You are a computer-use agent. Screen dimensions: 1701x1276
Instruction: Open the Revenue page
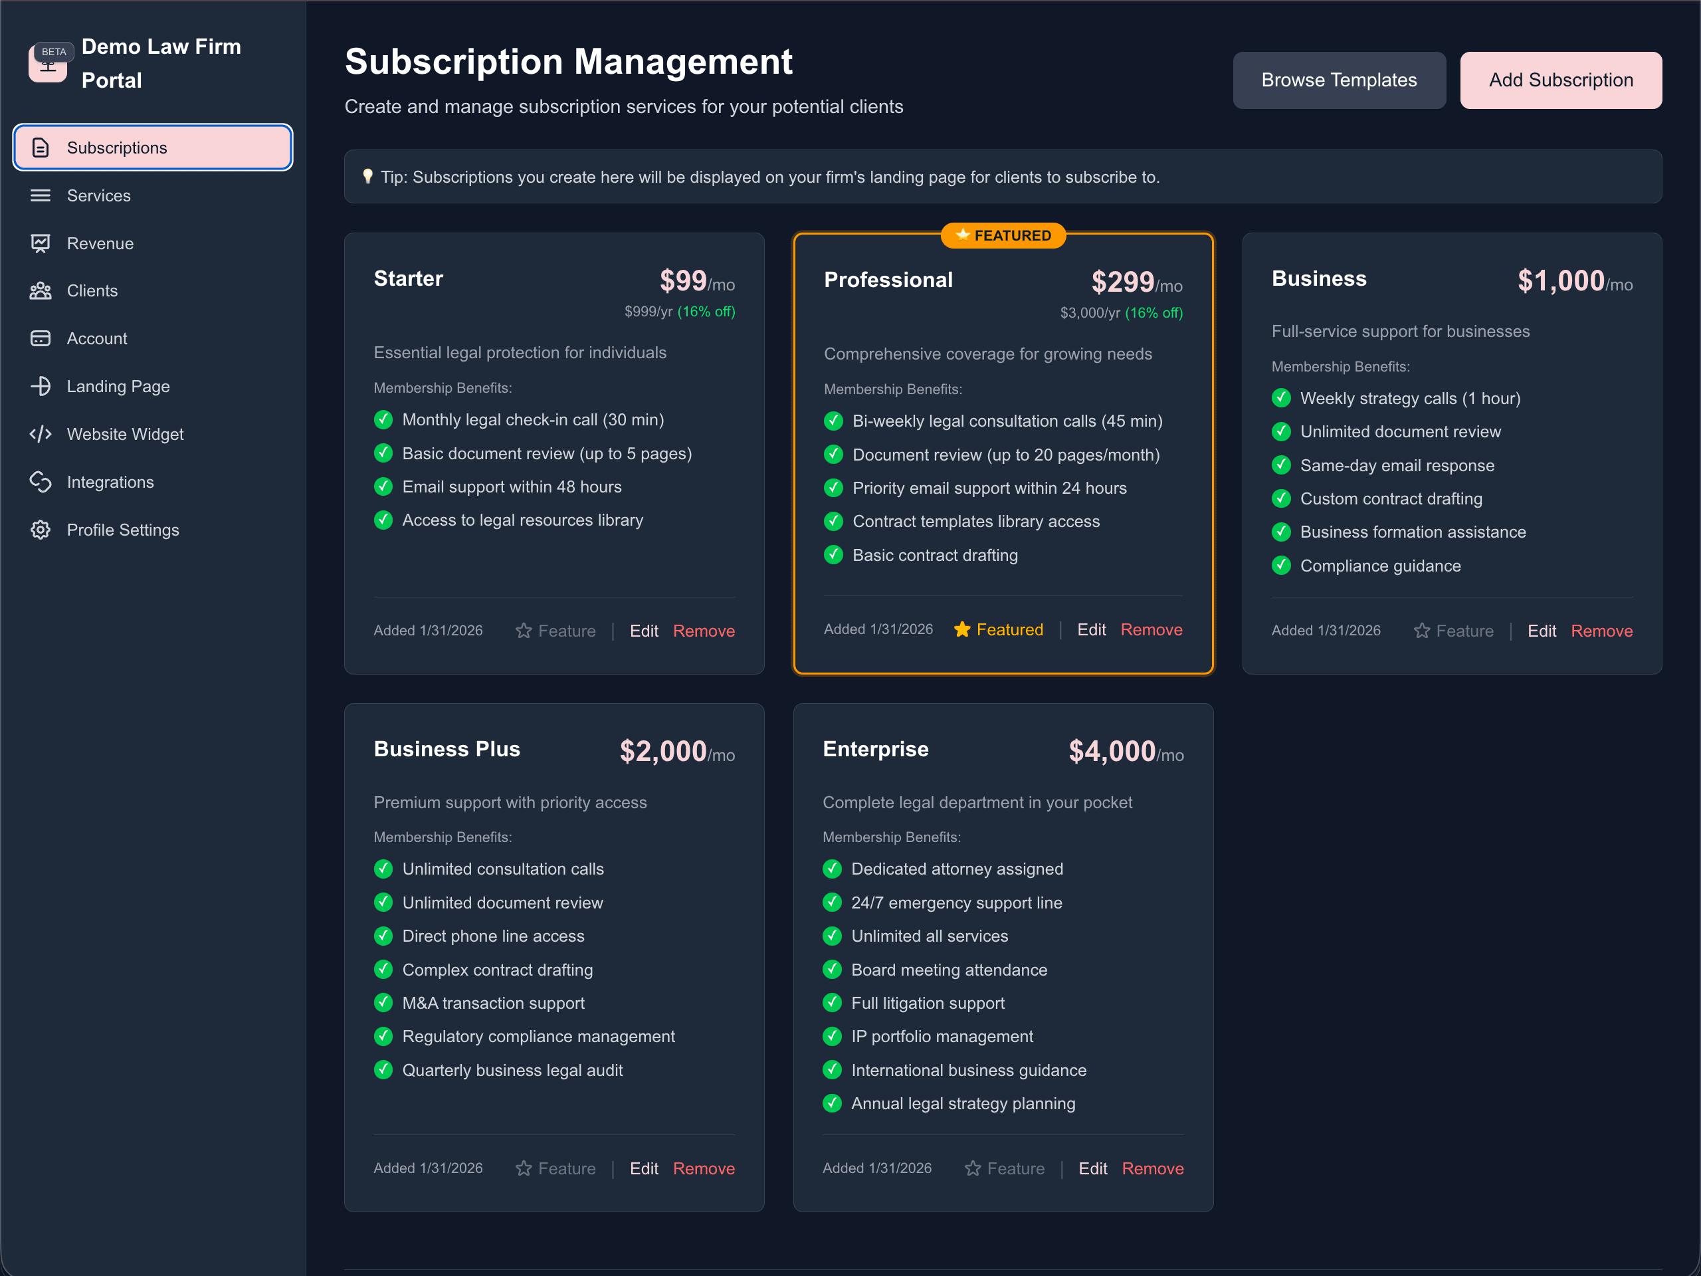(153, 243)
